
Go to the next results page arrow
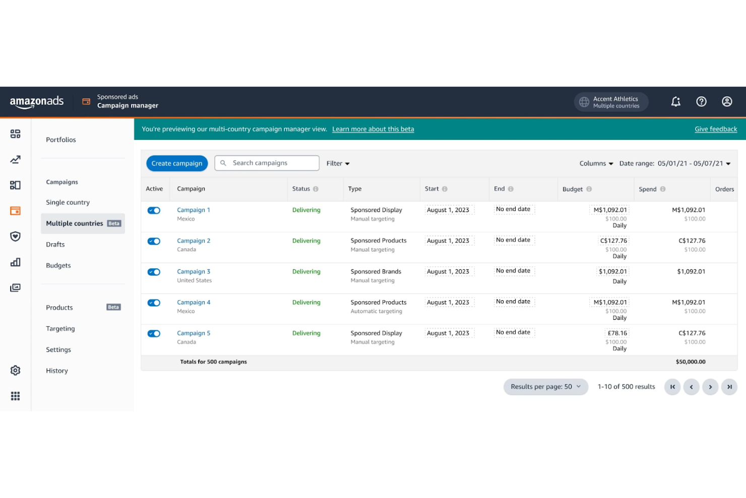coord(710,387)
